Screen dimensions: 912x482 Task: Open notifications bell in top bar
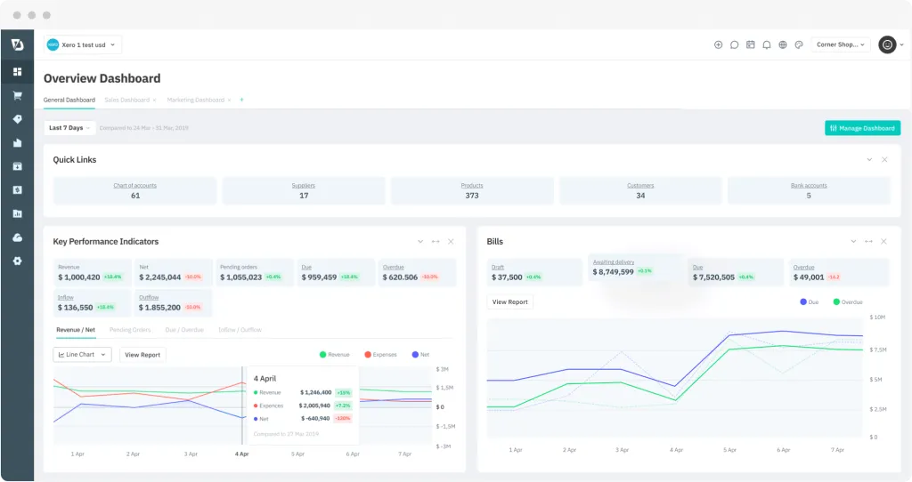(767, 44)
